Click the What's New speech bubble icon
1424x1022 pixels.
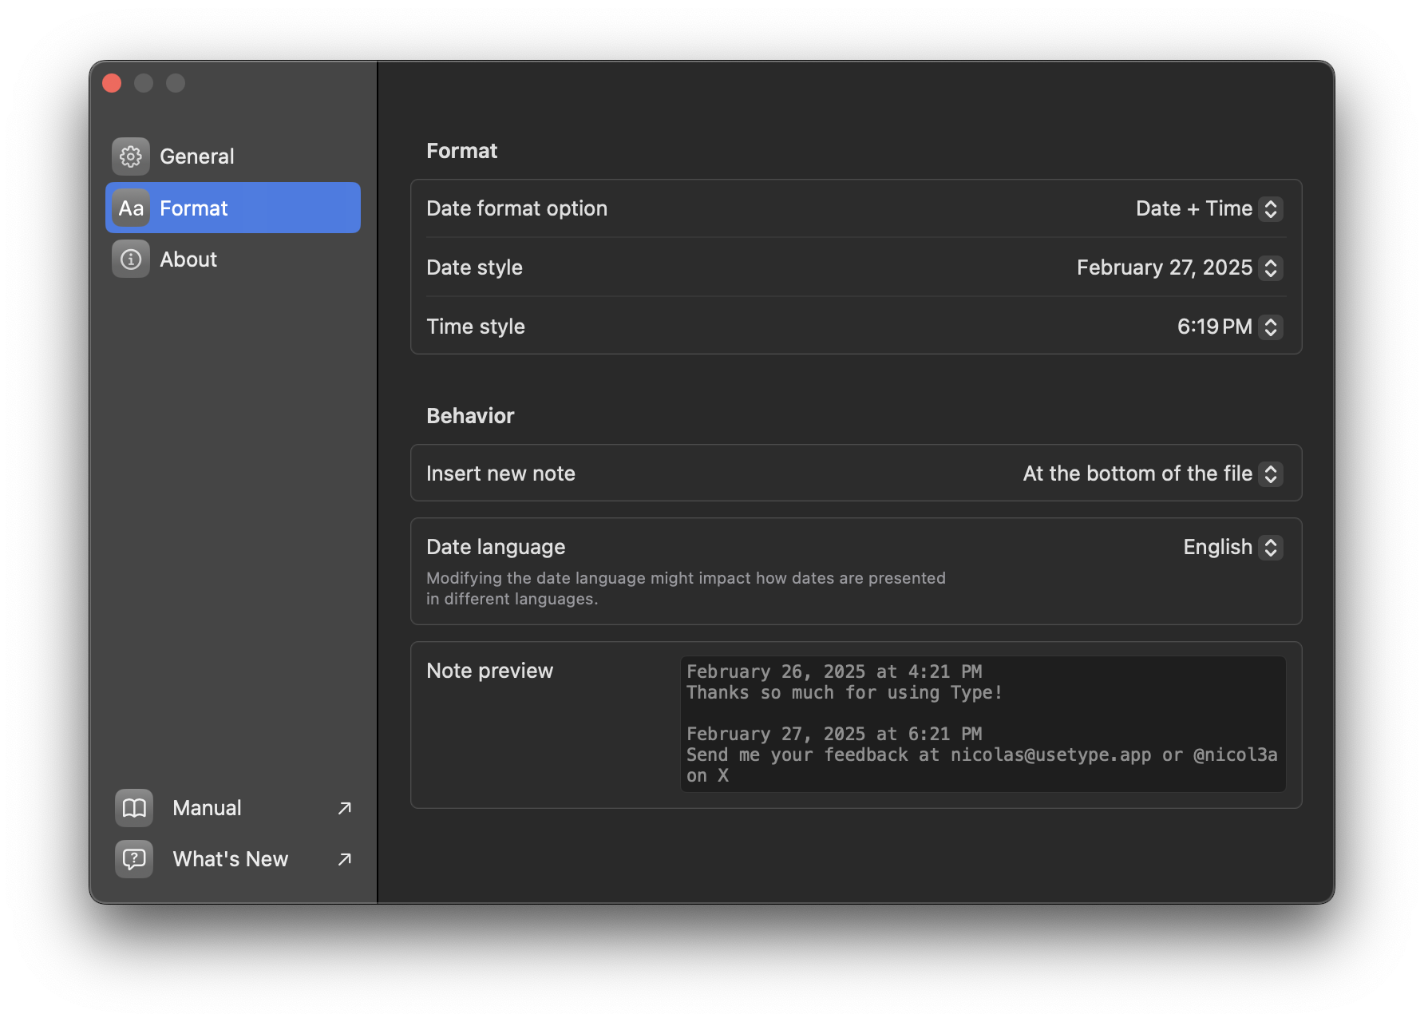click(x=134, y=859)
